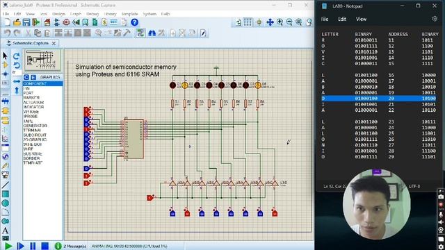This screenshot has height=250, width=445.
Task: Open the Notepad View menu
Action: (x=361, y=19)
